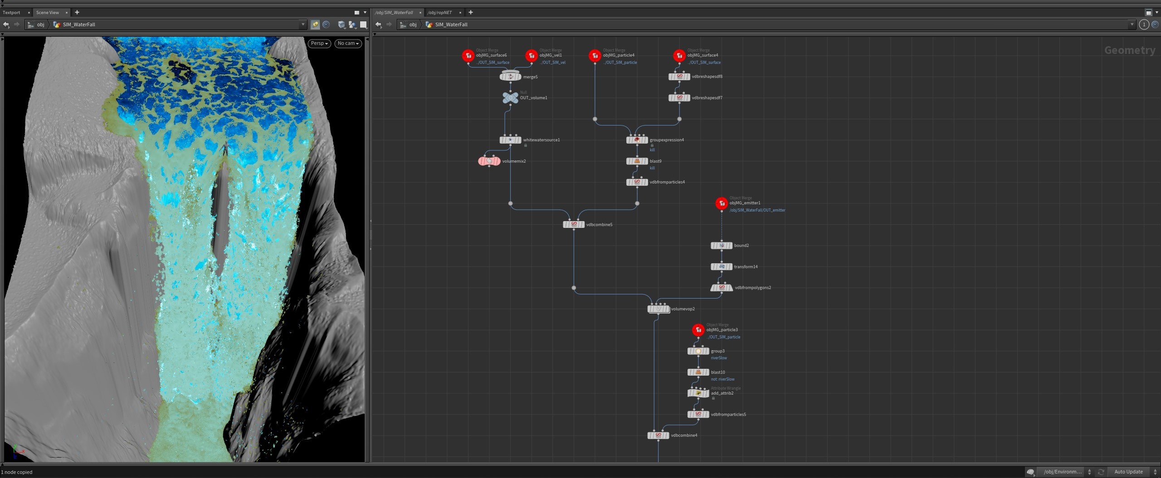The height and width of the screenshot is (478, 1161).
Task: Select the objMG_particle3 Object Merge node icon
Action: (698, 330)
